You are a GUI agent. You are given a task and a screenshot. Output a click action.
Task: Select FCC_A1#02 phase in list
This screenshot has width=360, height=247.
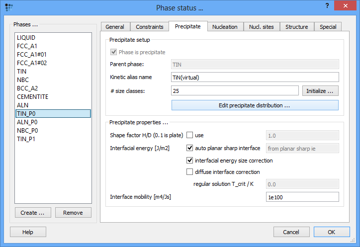pyautogui.click(x=53, y=63)
